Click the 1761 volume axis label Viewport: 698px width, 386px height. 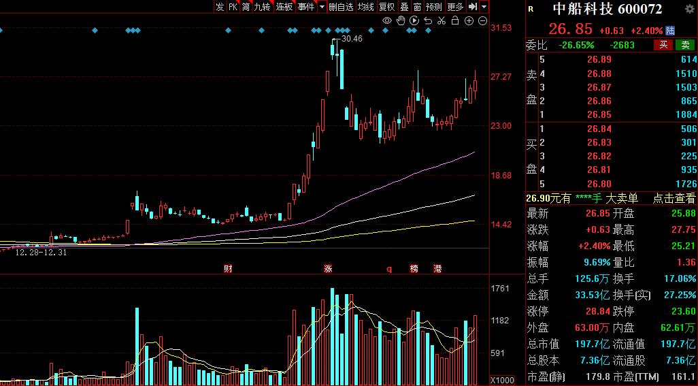[x=500, y=289]
